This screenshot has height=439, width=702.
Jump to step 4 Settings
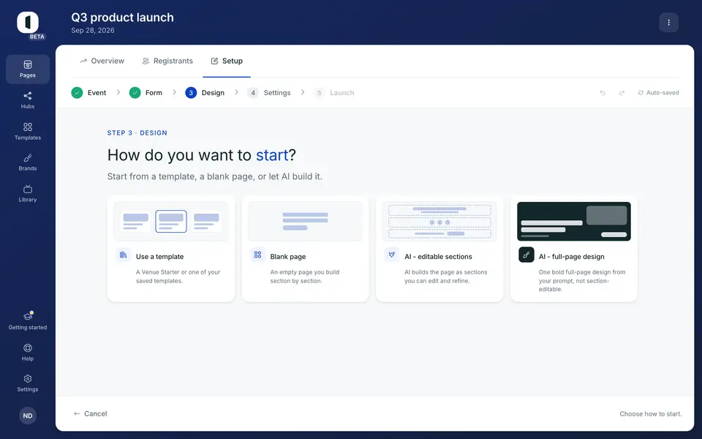(x=269, y=93)
